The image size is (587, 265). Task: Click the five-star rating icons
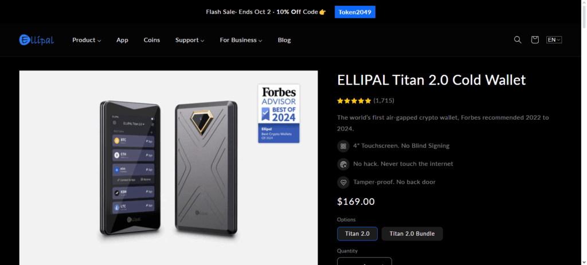(354, 101)
